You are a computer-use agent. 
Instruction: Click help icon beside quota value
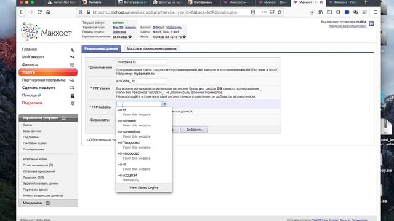click(184, 37)
